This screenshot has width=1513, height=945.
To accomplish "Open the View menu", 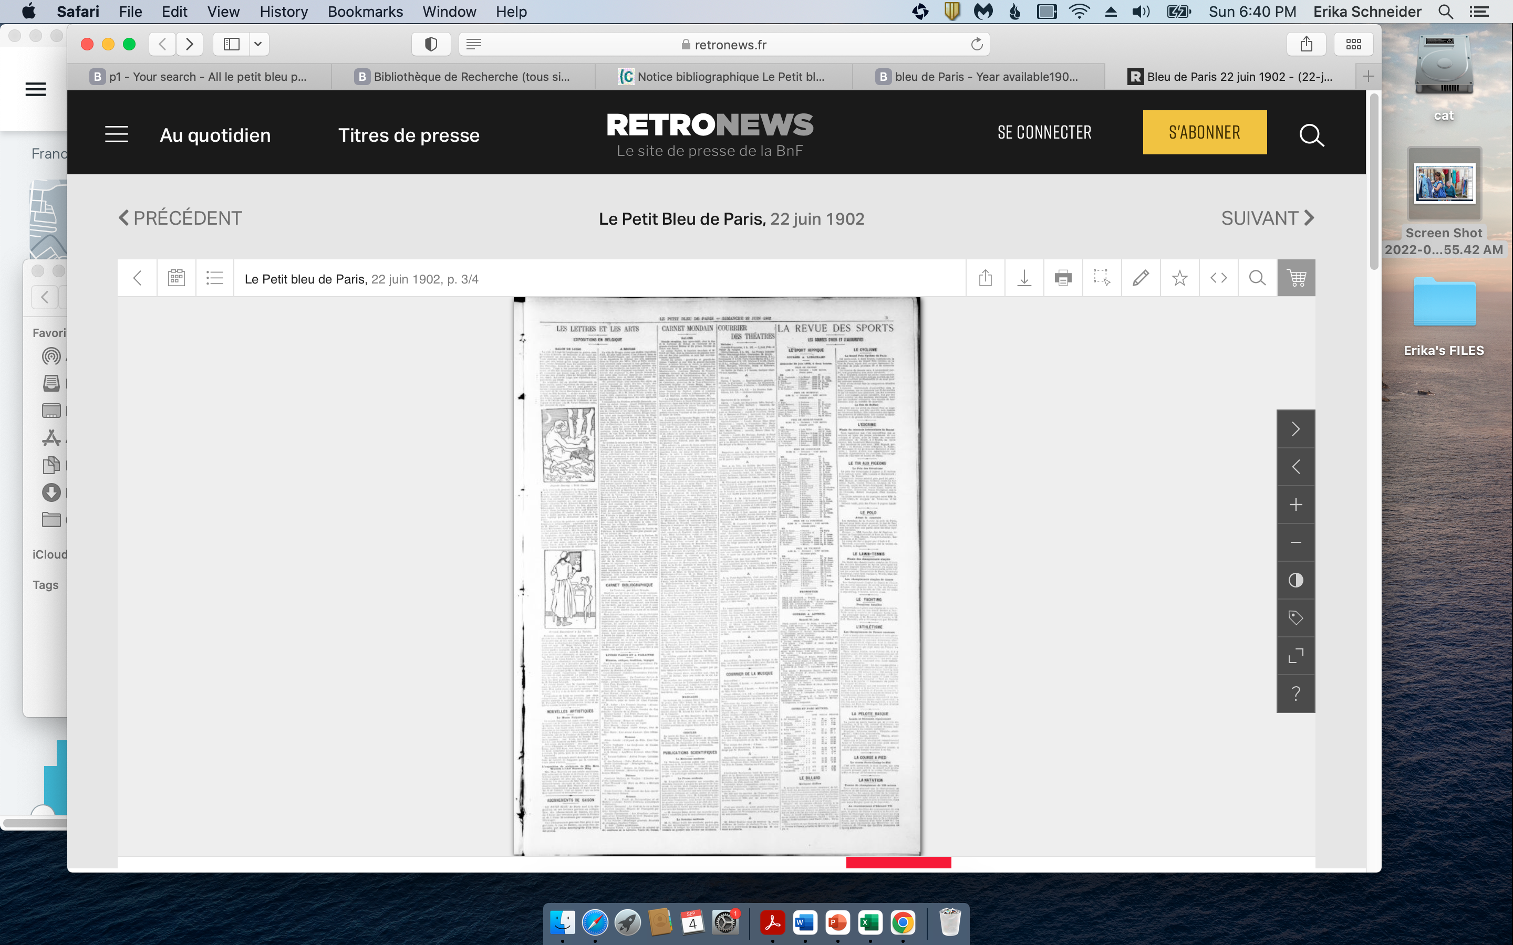I will click(x=223, y=11).
